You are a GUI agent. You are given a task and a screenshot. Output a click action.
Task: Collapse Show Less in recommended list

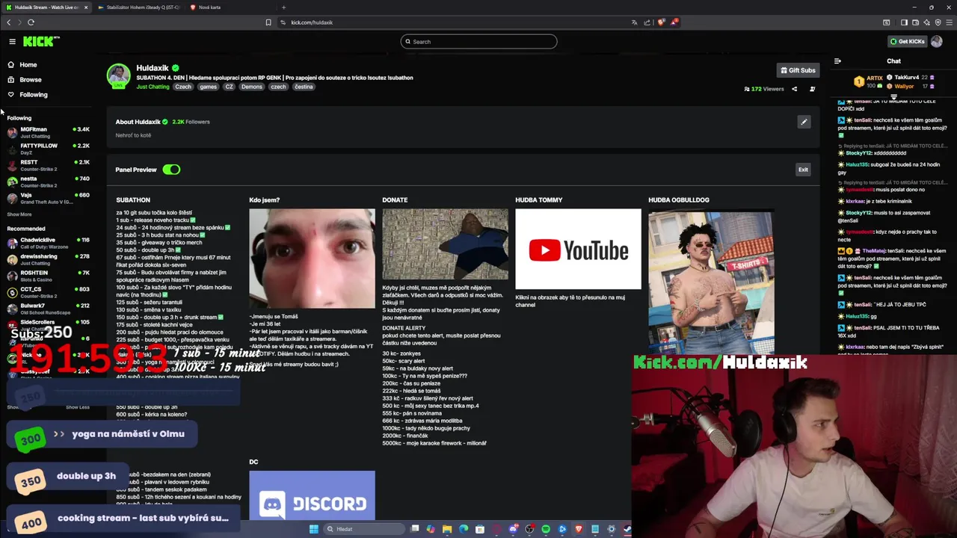pyautogui.click(x=78, y=407)
